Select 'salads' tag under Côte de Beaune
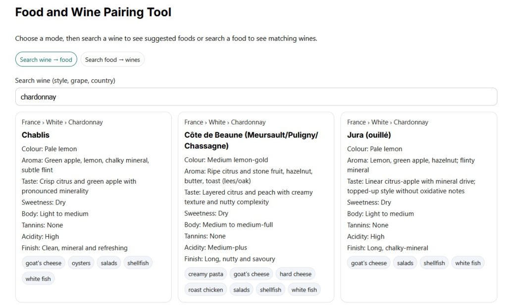The height and width of the screenshot is (305, 507). point(242,290)
